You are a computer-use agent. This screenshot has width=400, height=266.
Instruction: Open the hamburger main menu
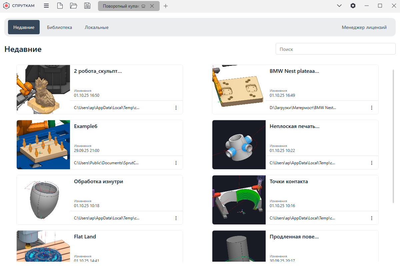[46, 6]
